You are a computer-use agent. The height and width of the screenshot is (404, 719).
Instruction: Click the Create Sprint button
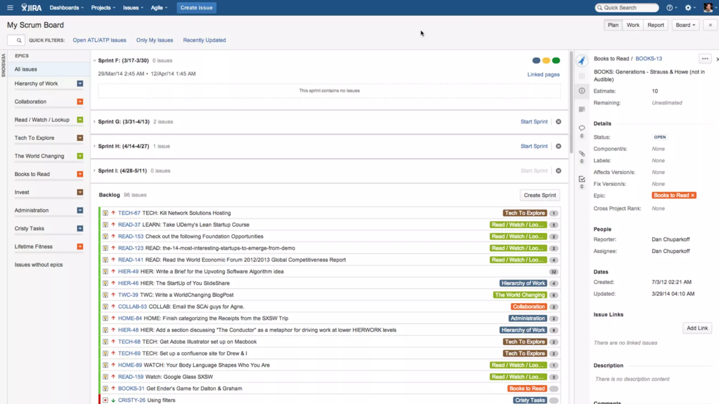click(x=540, y=195)
